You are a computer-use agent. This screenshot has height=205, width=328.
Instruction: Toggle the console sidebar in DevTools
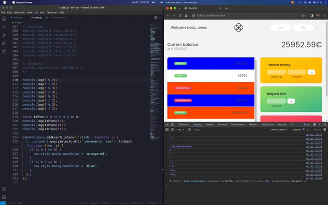point(167,129)
